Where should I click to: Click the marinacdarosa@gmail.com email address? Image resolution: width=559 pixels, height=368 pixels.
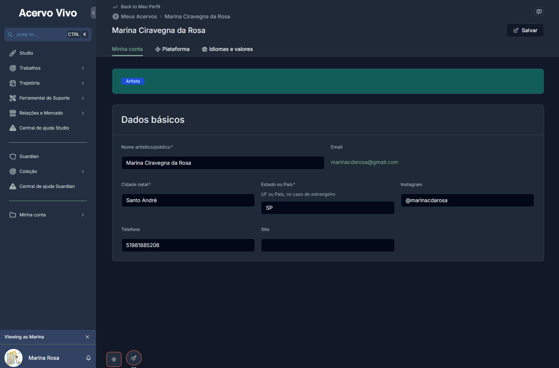point(364,162)
